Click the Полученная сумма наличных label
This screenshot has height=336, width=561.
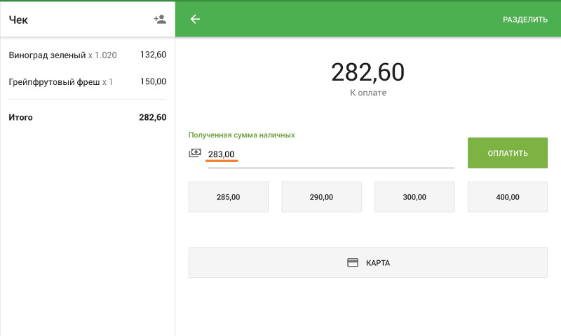point(241,135)
